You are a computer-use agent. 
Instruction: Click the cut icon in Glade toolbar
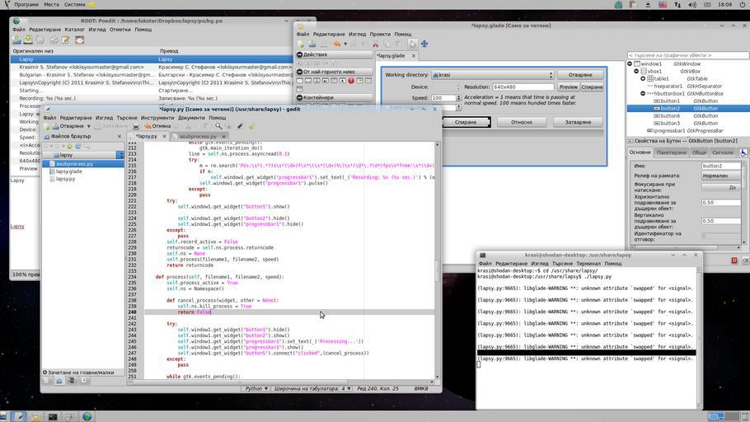(375, 44)
